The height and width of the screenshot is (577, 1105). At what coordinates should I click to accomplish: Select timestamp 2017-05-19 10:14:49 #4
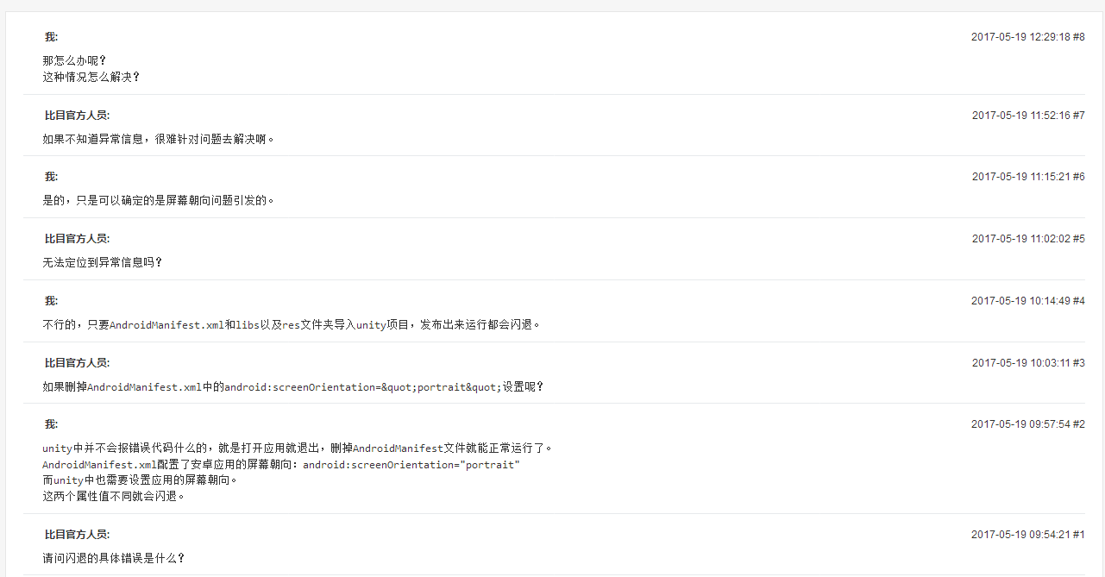(x=1027, y=301)
